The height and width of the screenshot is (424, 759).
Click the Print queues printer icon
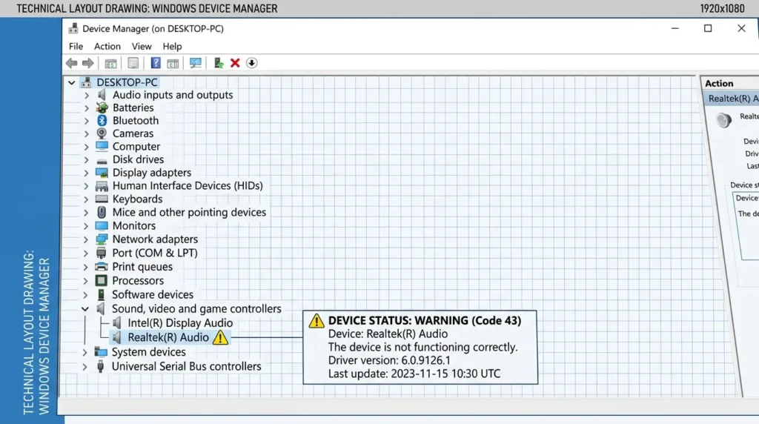(101, 267)
